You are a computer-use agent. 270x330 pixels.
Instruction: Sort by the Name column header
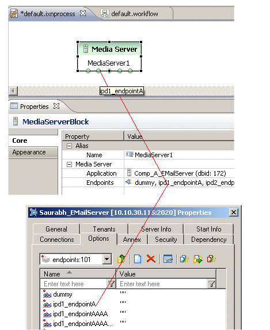(x=78, y=274)
